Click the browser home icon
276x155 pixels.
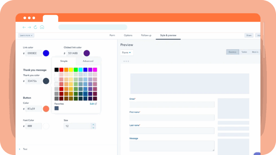[42, 27]
